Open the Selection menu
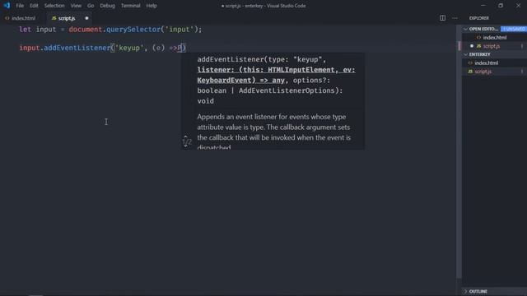The image size is (527, 296). (54, 6)
